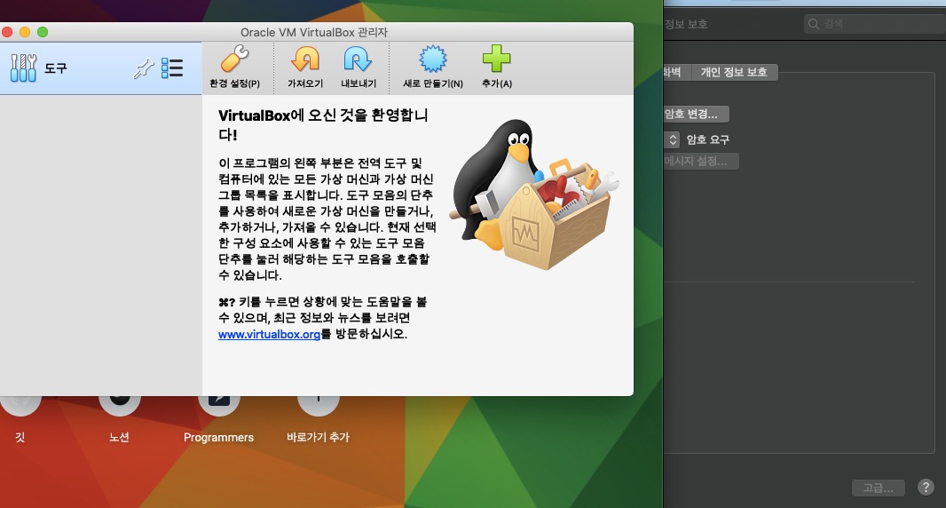This screenshot has width=946, height=508.
Task: Click the VirtualBox tools icon in sidebar
Action: click(24, 67)
